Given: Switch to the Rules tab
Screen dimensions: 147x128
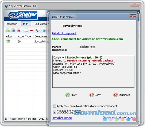Looking at the screenshot, I should point(26,24).
